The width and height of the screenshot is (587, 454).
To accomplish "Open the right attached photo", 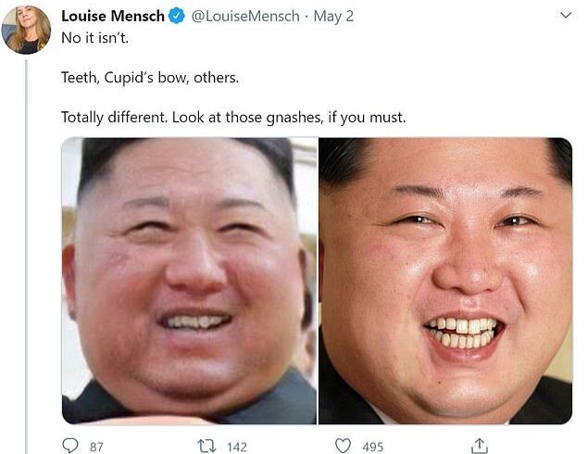I will click(445, 281).
